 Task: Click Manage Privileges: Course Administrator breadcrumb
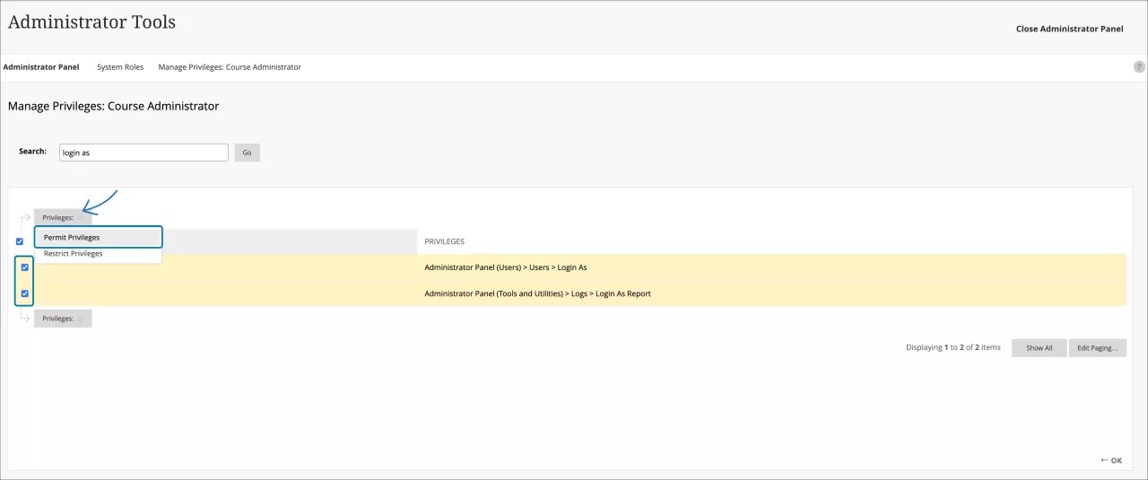pyautogui.click(x=230, y=67)
